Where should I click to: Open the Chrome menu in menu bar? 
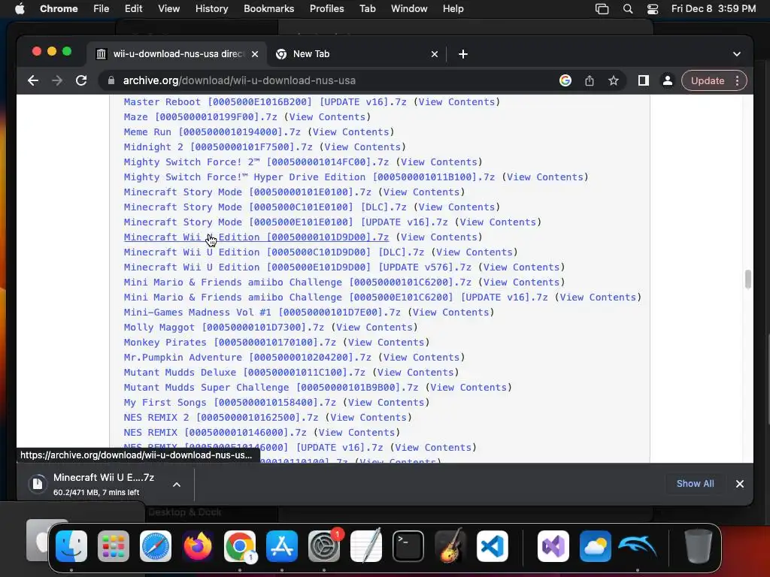click(59, 9)
